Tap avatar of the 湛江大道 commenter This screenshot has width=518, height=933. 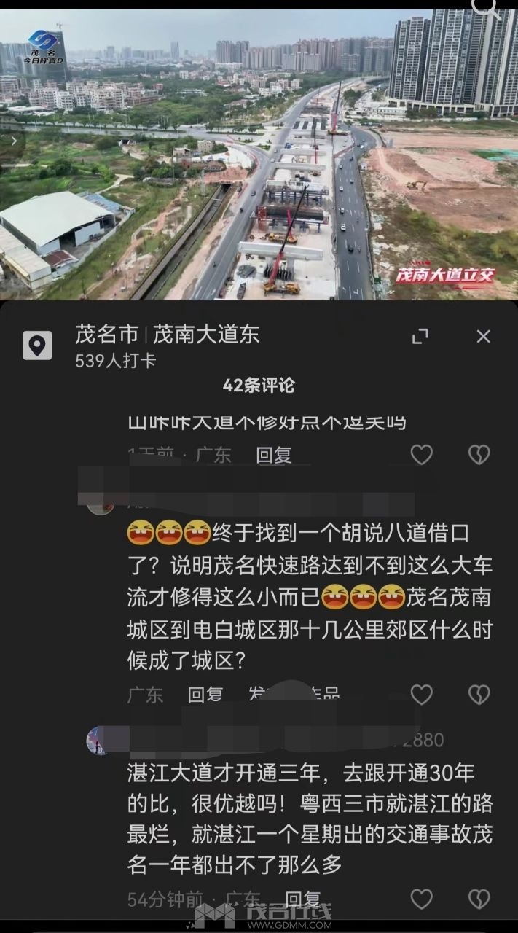(97, 741)
